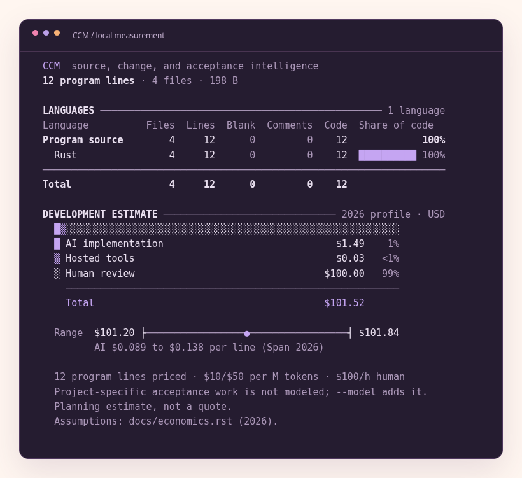The width and height of the screenshot is (522, 478).
Task: Click the 99% human review share
Action: pos(390,274)
